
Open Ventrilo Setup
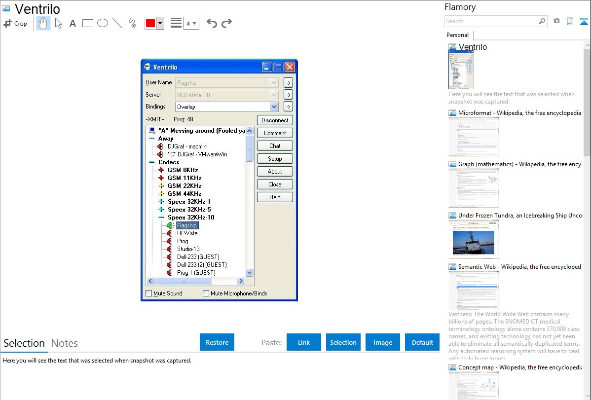pos(275,159)
